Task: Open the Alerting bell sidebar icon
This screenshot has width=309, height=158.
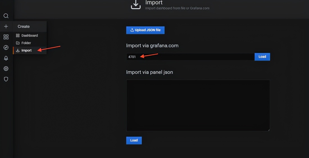Action: 6,58
